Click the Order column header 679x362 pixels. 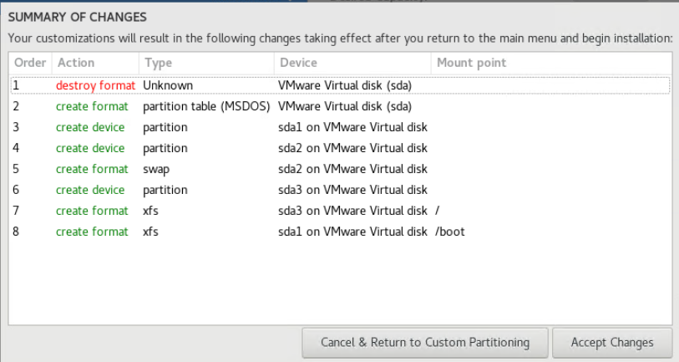pos(30,63)
